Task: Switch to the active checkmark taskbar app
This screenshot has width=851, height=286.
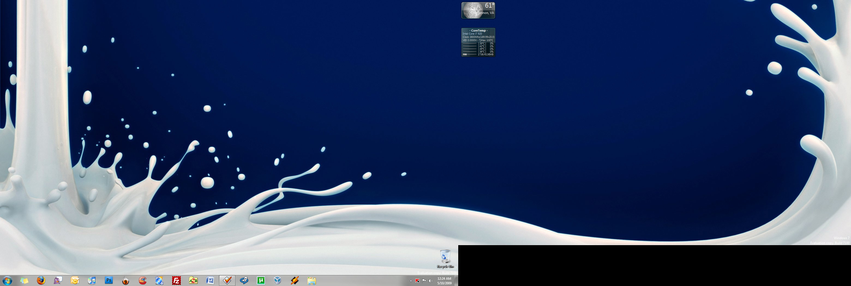Action: pos(227,281)
